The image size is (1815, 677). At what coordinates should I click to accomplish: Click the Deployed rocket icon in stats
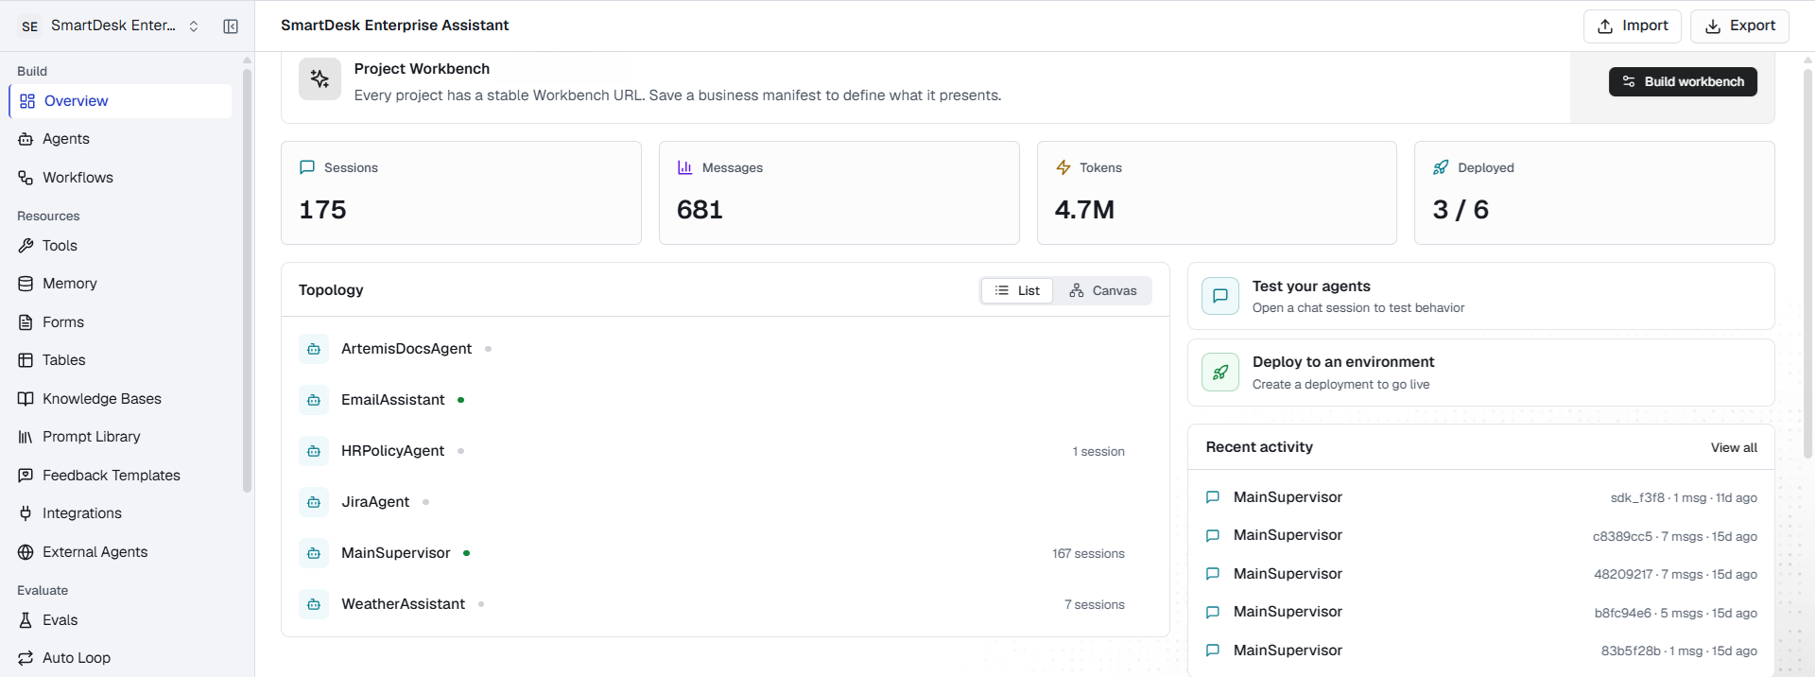[x=1441, y=167]
